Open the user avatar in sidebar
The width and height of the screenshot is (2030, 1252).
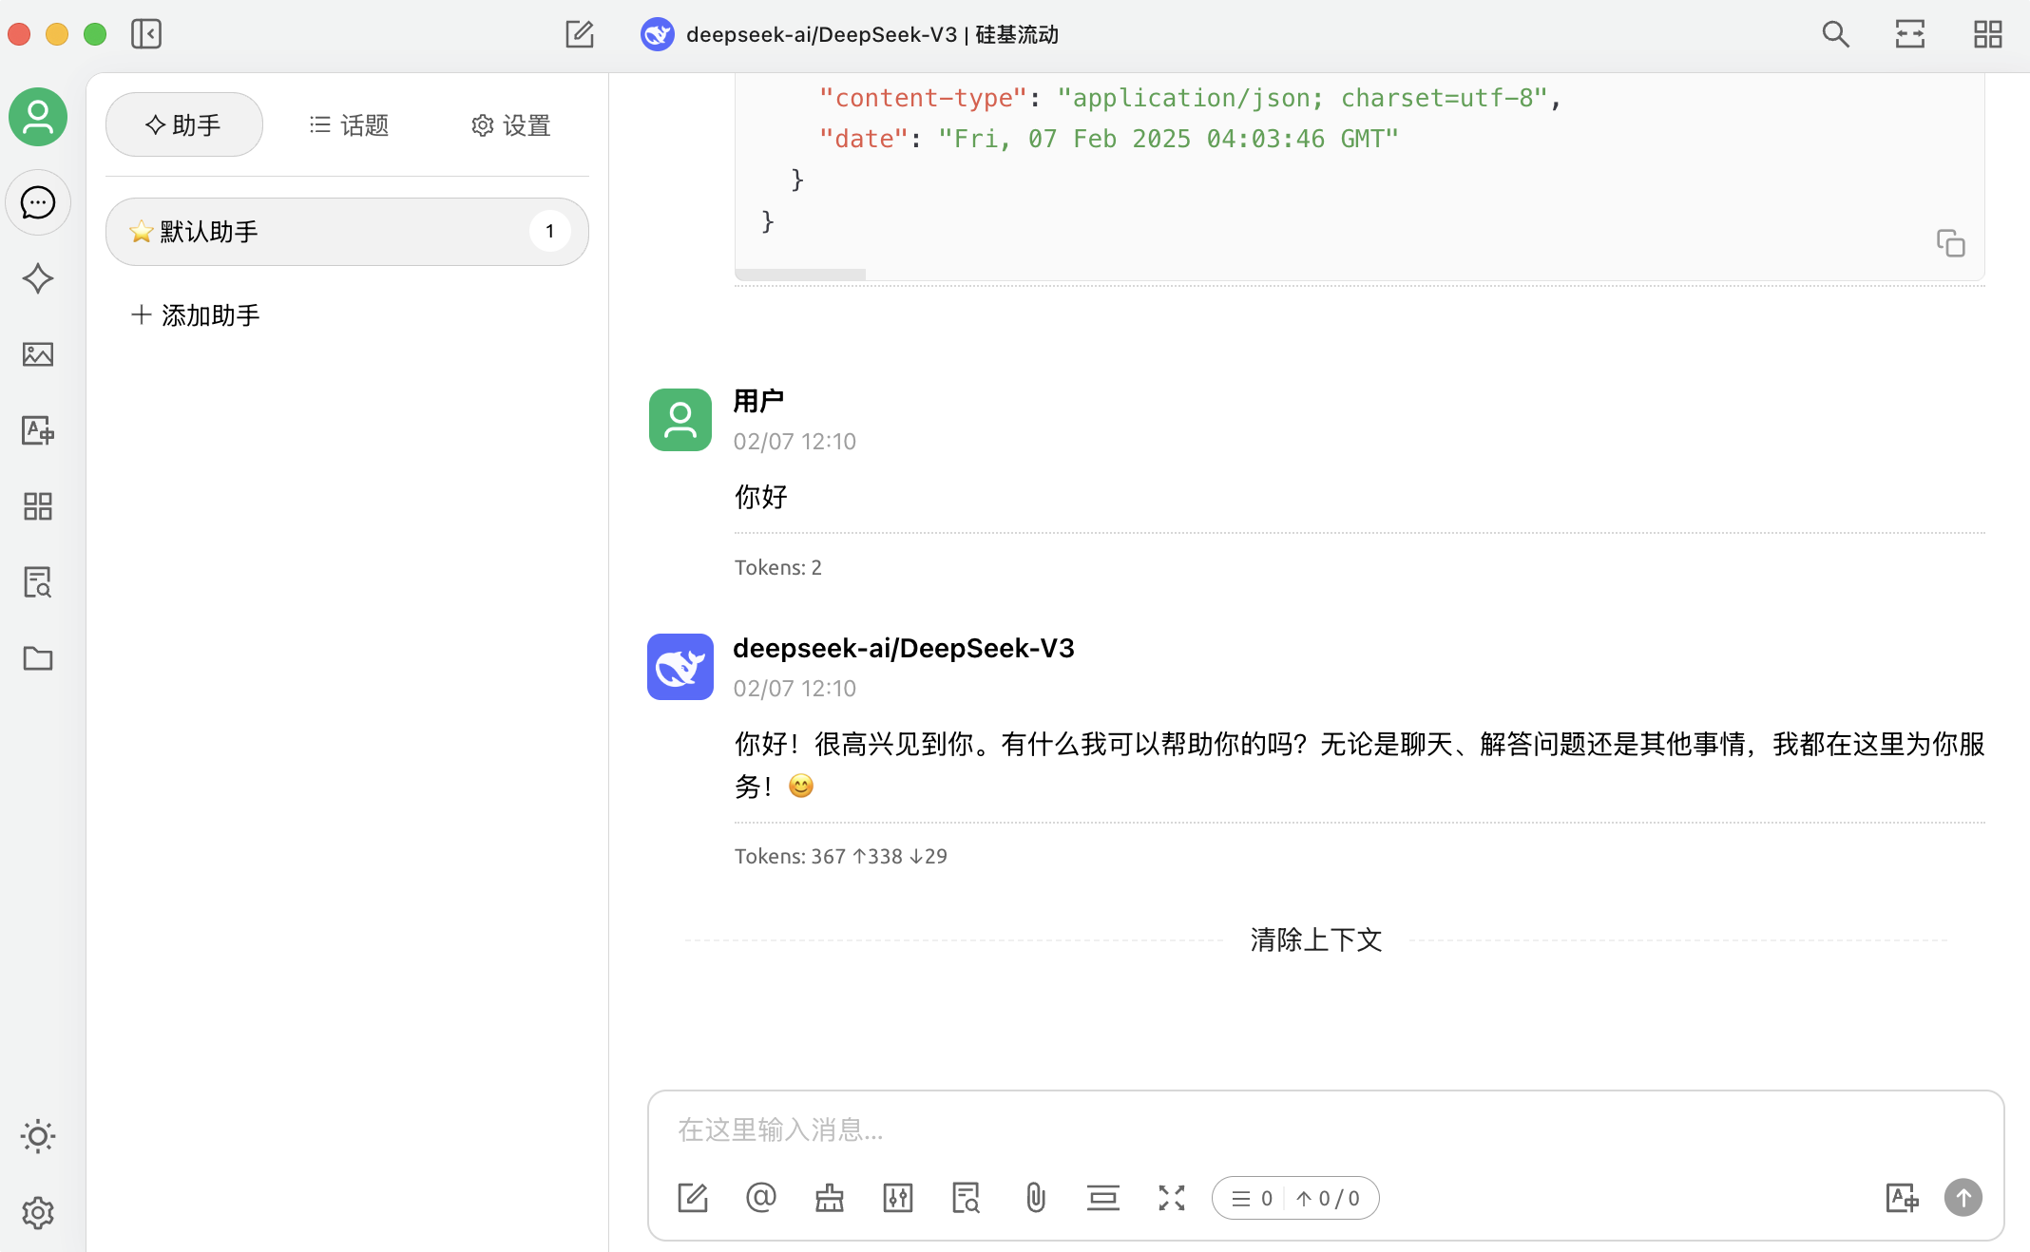[x=38, y=117]
